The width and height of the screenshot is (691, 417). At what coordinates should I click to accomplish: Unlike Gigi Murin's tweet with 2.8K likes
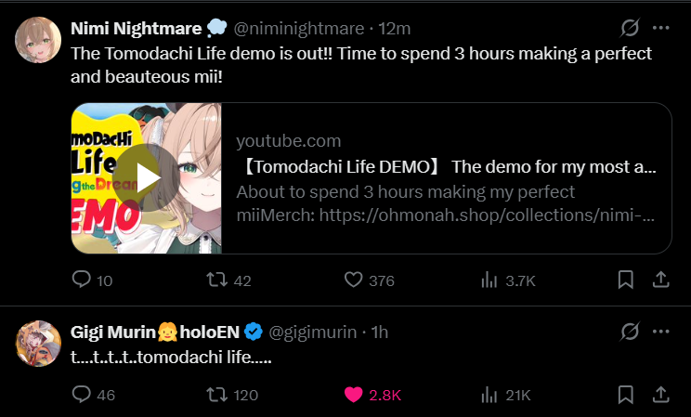354,395
